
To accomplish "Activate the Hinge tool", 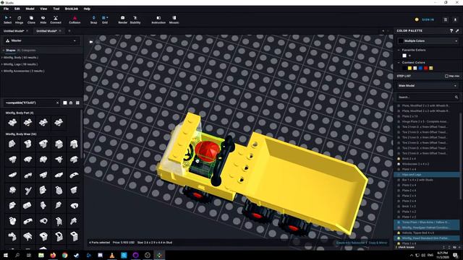I will (x=20, y=19).
